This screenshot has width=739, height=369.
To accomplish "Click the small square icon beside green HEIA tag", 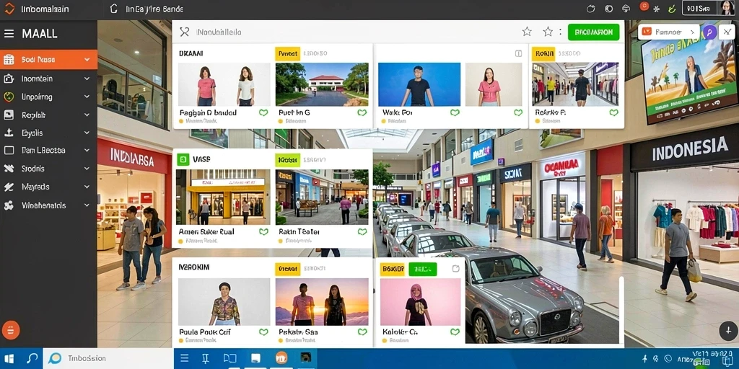I will [x=456, y=268].
